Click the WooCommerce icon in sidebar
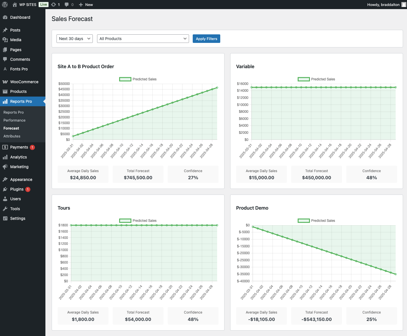Screen dimensions: 407x336 coord(5,82)
